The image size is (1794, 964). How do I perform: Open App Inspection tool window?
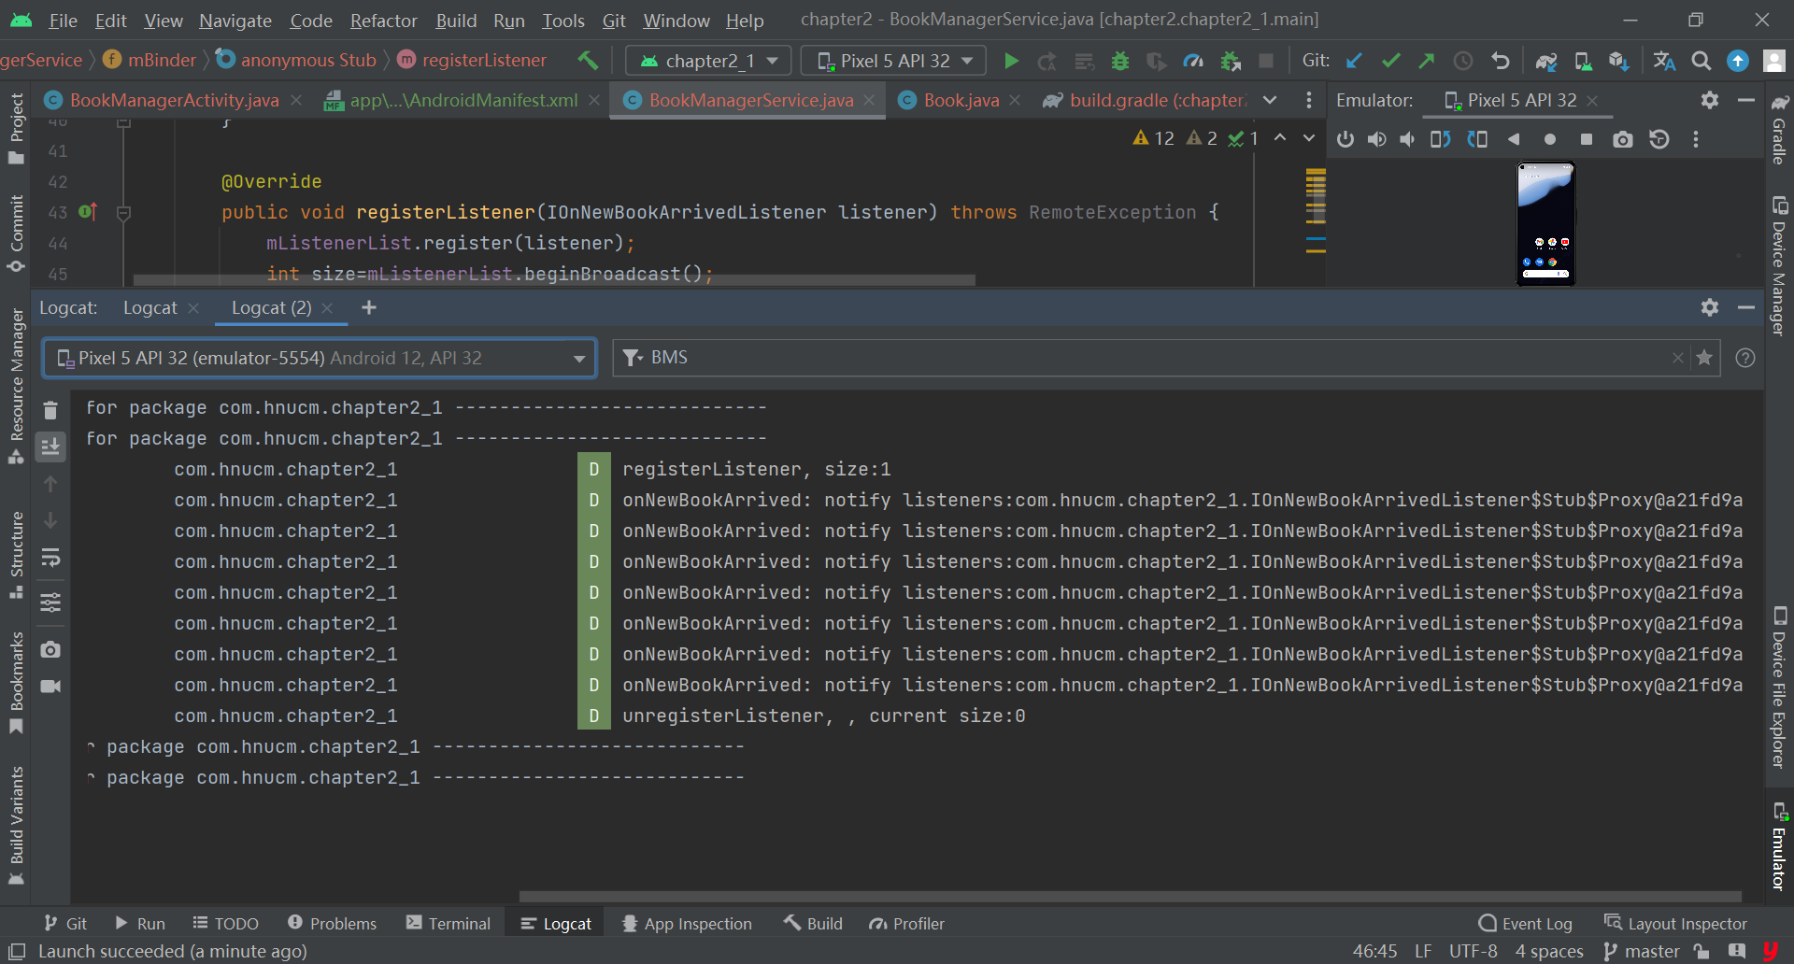pos(687,924)
